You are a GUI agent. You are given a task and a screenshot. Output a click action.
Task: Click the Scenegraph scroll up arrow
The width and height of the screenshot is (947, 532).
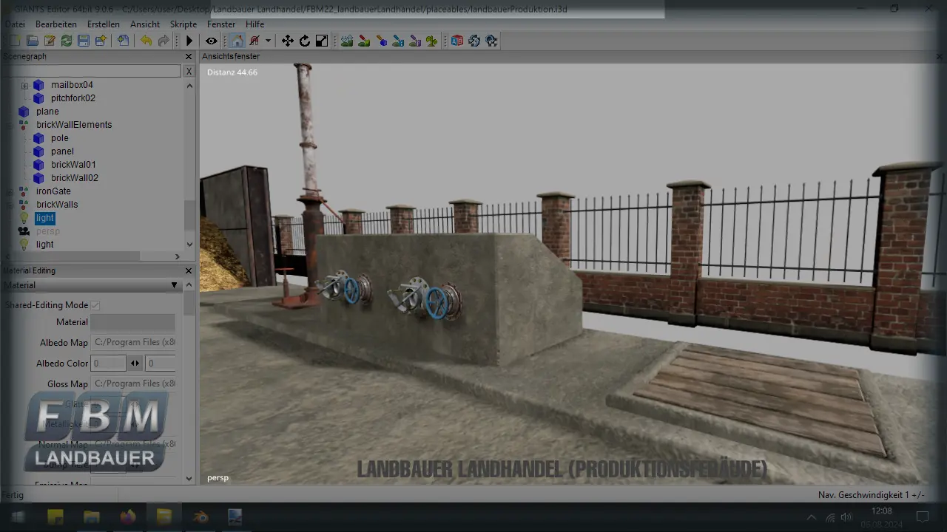click(x=189, y=86)
